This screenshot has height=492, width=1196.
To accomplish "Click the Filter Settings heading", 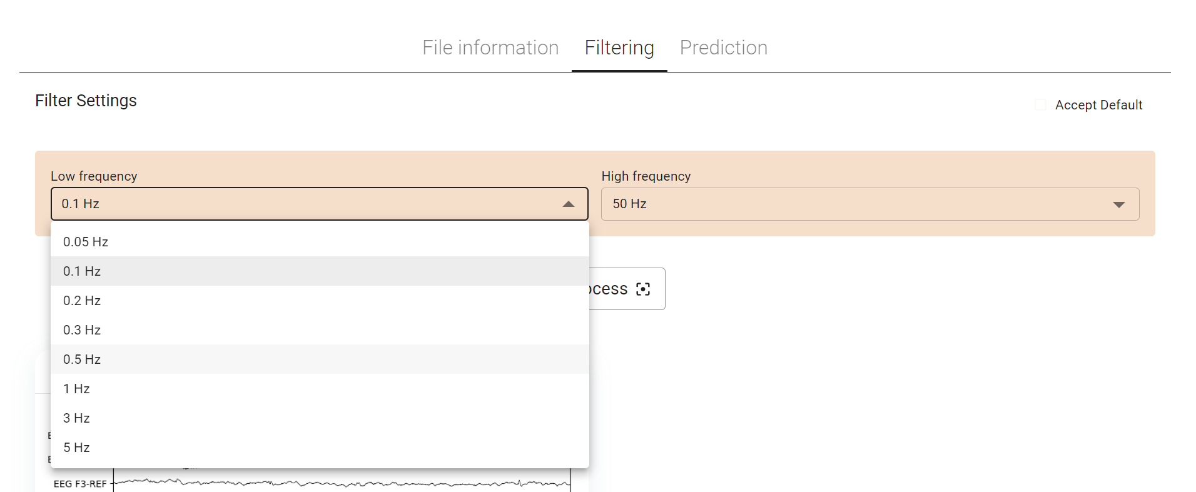I will (86, 100).
